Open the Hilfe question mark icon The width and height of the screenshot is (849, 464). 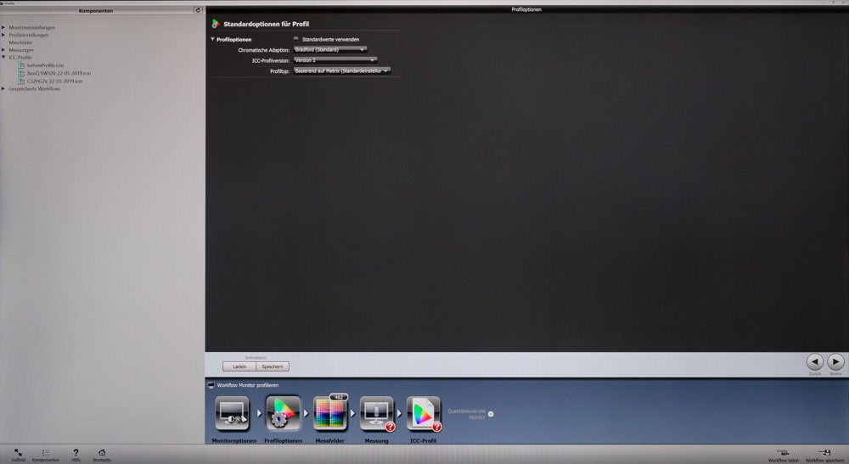pyautogui.click(x=76, y=453)
